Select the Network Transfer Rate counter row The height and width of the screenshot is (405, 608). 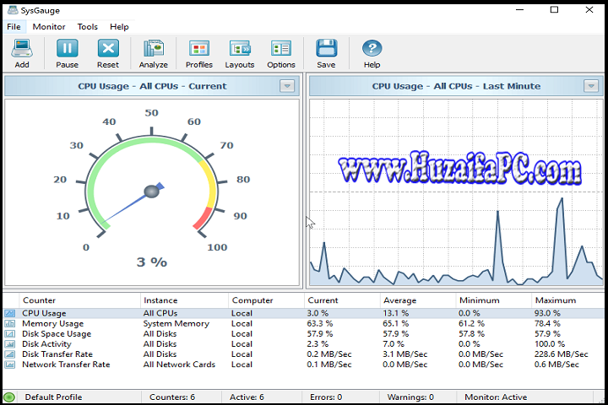304,364
